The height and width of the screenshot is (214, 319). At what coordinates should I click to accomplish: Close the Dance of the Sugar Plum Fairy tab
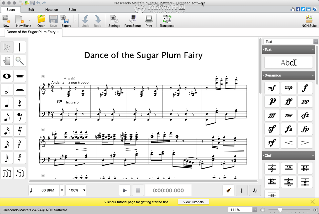click(x=58, y=32)
